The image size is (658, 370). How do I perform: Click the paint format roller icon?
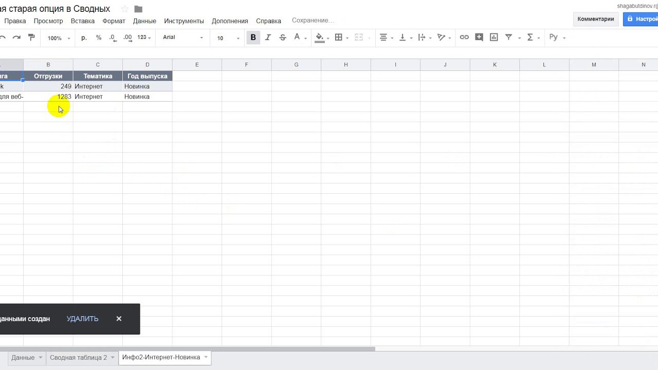(31, 38)
